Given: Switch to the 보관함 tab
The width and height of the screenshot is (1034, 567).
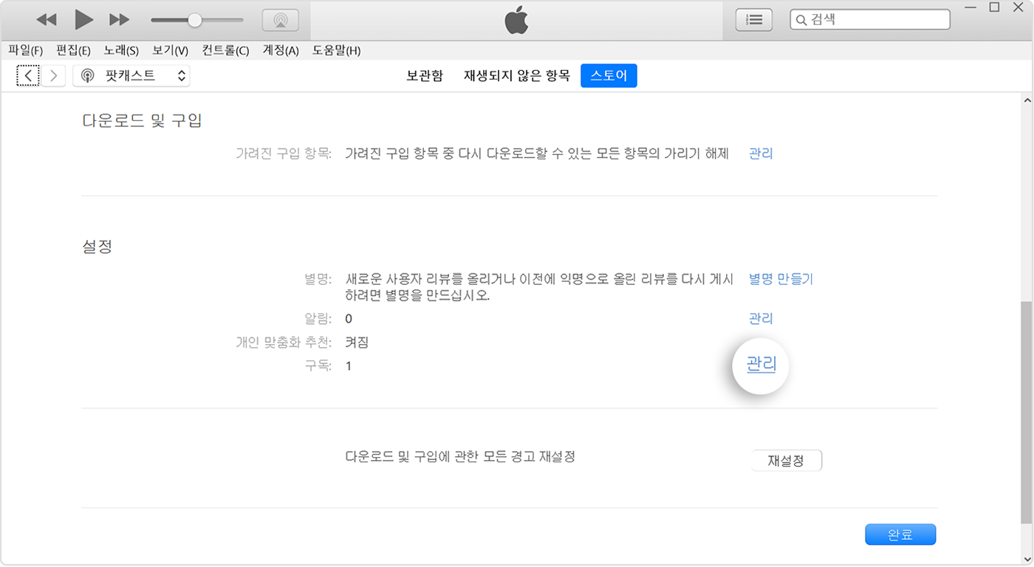Looking at the screenshot, I should pos(424,75).
